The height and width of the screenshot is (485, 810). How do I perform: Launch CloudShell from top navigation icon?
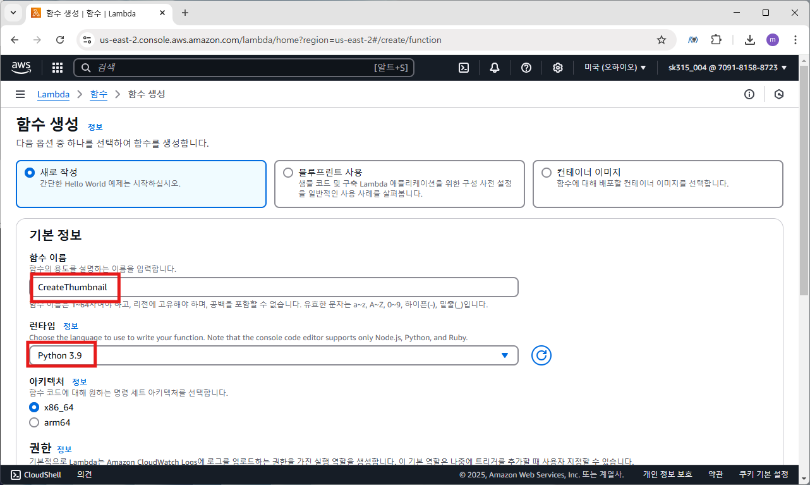tap(464, 68)
